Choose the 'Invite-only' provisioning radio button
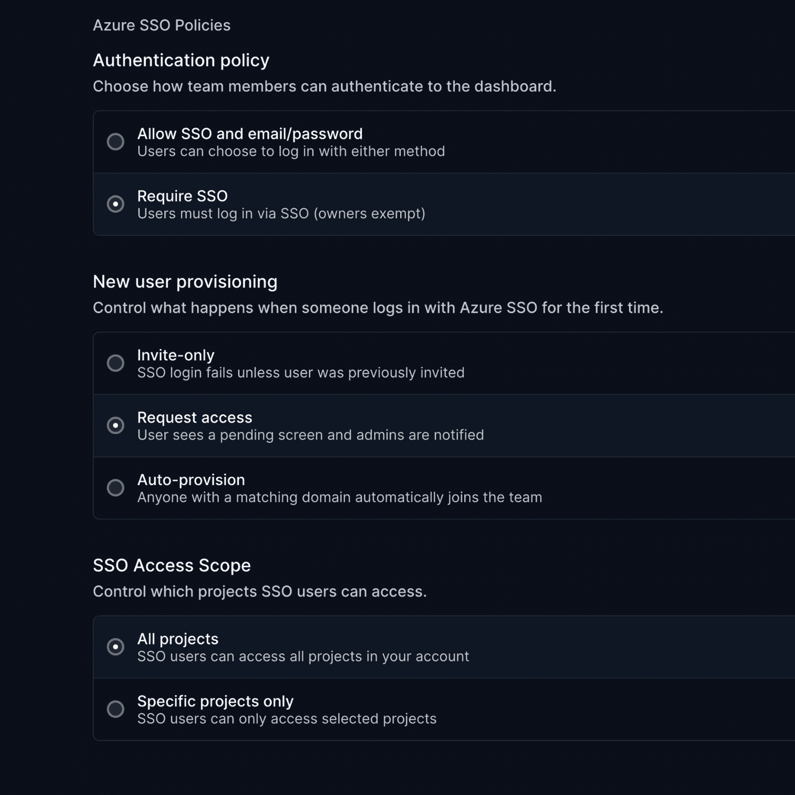The height and width of the screenshot is (795, 795). (116, 363)
